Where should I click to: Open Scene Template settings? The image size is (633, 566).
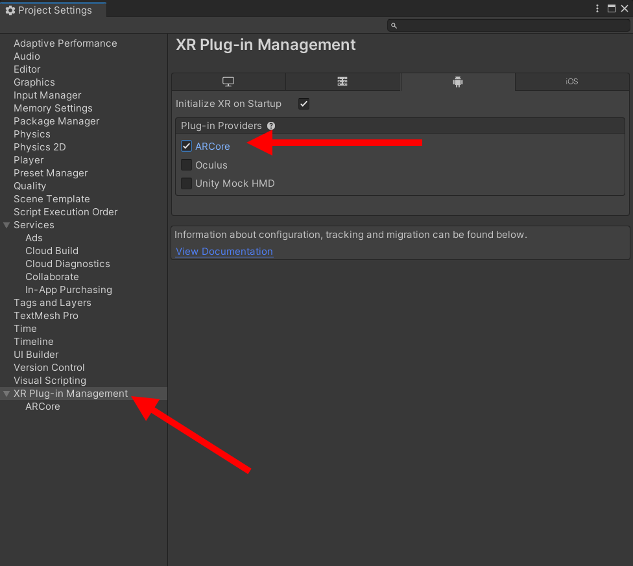[x=52, y=199]
